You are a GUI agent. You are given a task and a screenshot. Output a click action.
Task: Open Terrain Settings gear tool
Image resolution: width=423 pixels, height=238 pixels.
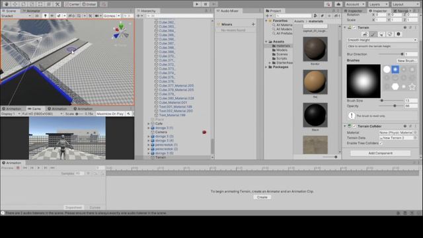(x=398, y=34)
